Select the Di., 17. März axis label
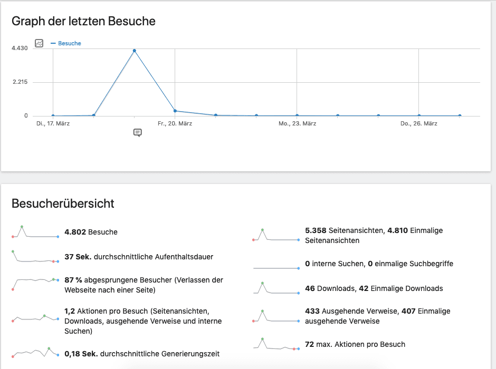This screenshot has width=496, height=369. point(53,123)
